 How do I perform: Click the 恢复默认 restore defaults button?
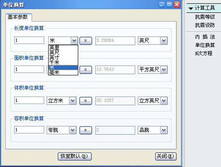(x=75, y=156)
